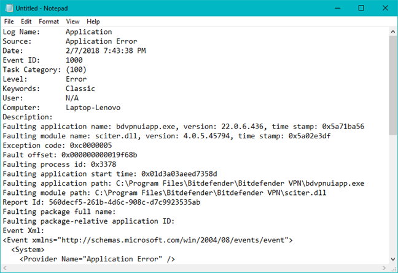This screenshot has width=398, height=273.
Task: Click the time stamp "0x5a71ba56"
Action: [x=343, y=126]
